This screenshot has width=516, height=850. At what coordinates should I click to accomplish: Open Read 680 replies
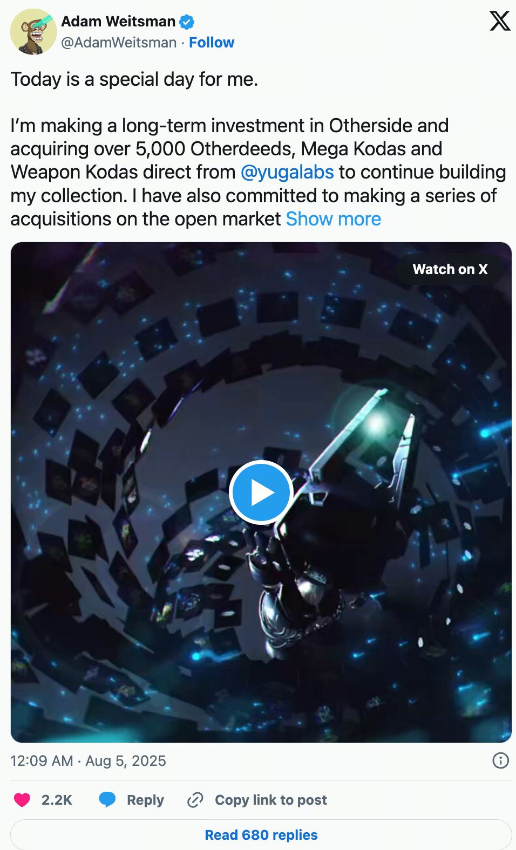pos(261,835)
